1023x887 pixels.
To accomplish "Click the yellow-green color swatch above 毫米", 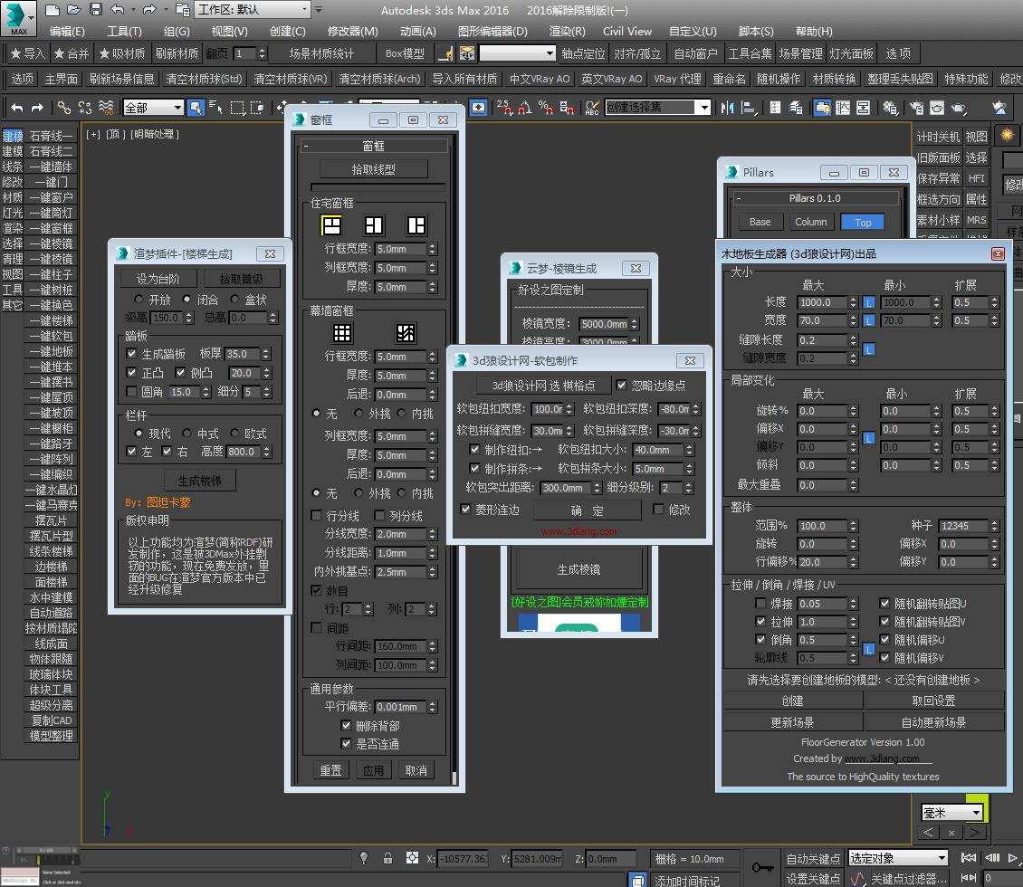I will click(x=978, y=799).
